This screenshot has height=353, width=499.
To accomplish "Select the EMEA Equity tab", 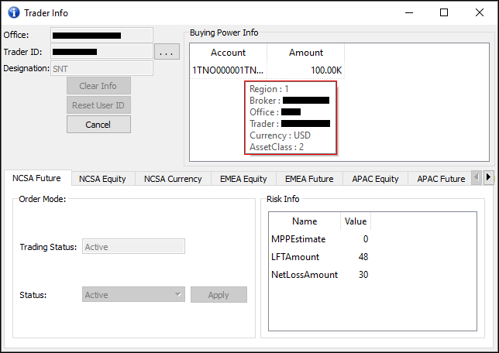I will pyautogui.click(x=243, y=179).
